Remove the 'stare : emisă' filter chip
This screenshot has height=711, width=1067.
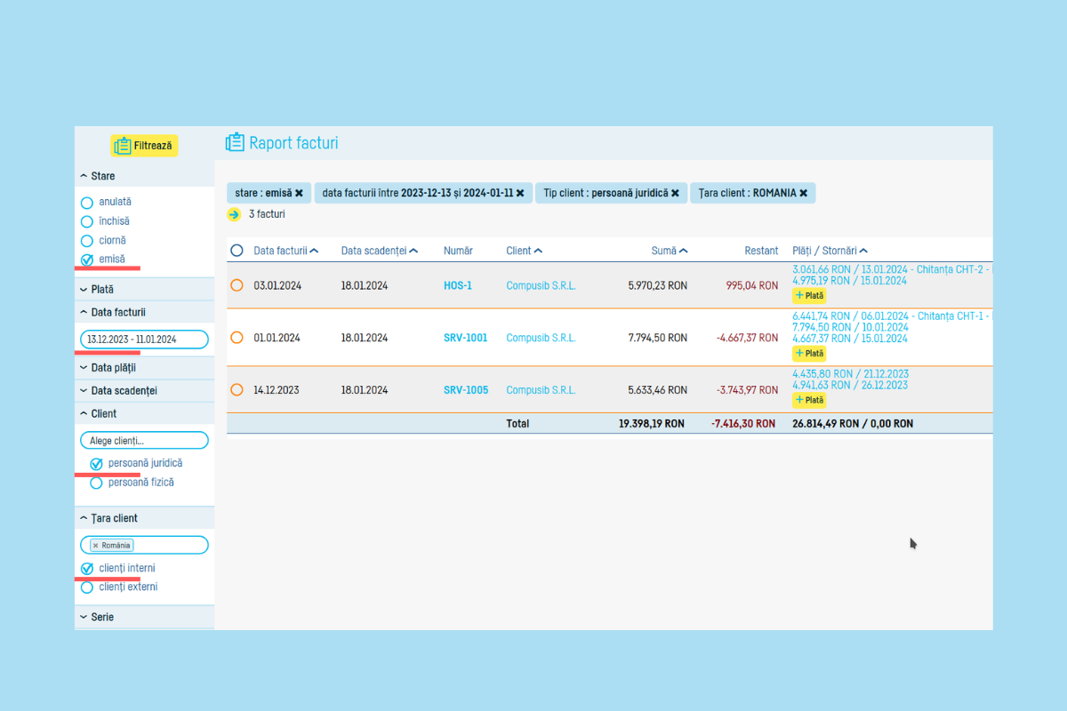299,193
